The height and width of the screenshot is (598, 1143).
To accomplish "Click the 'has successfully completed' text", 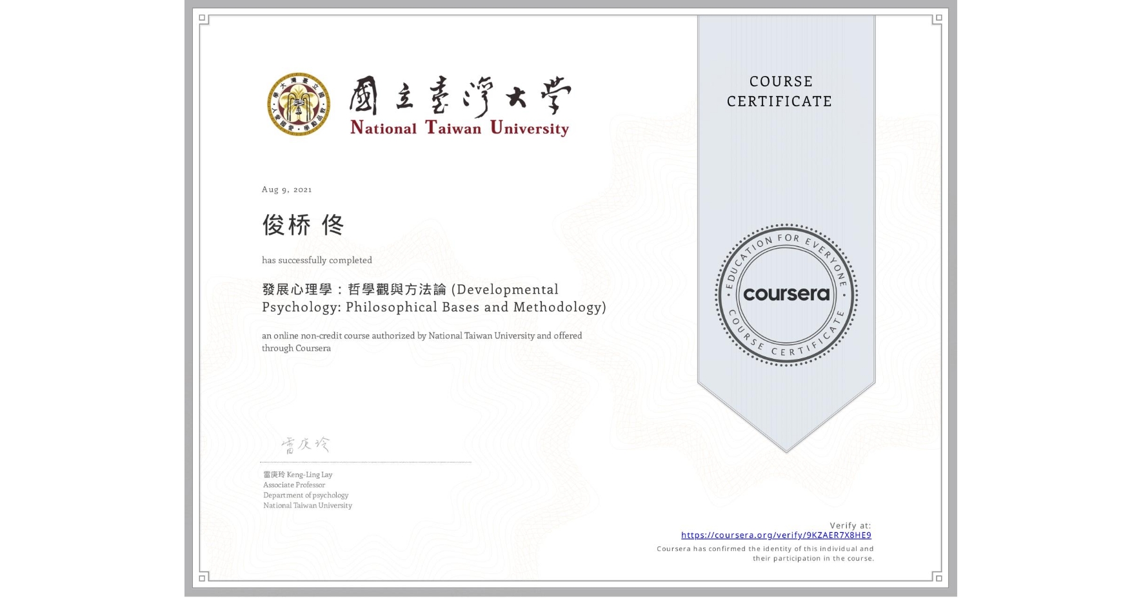I will 317,260.
